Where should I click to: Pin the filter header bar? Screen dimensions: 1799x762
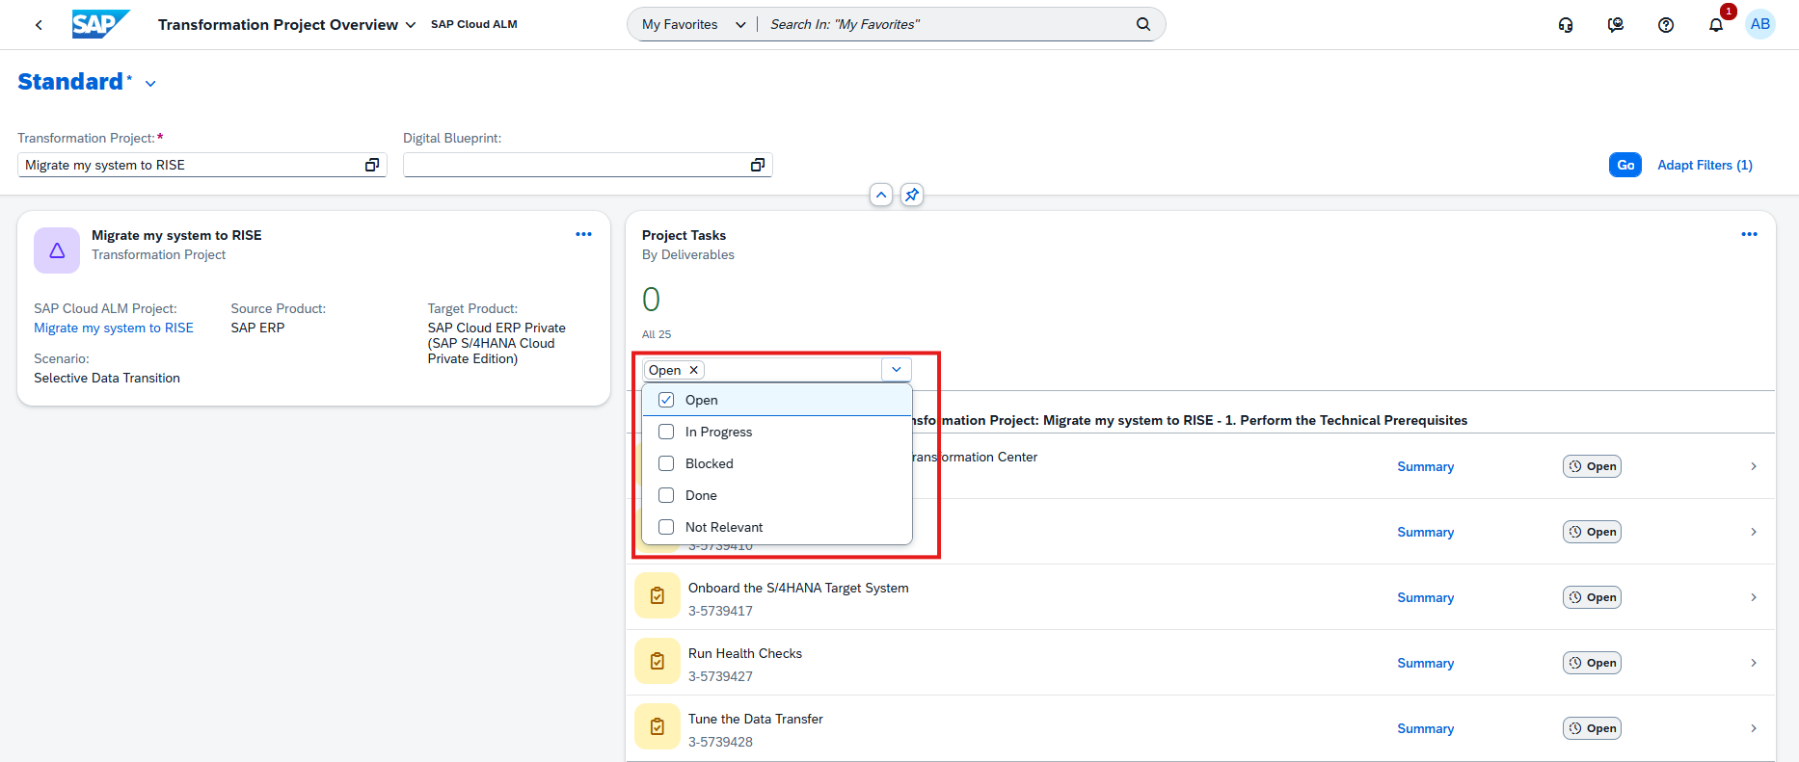[x=911, y=195]
